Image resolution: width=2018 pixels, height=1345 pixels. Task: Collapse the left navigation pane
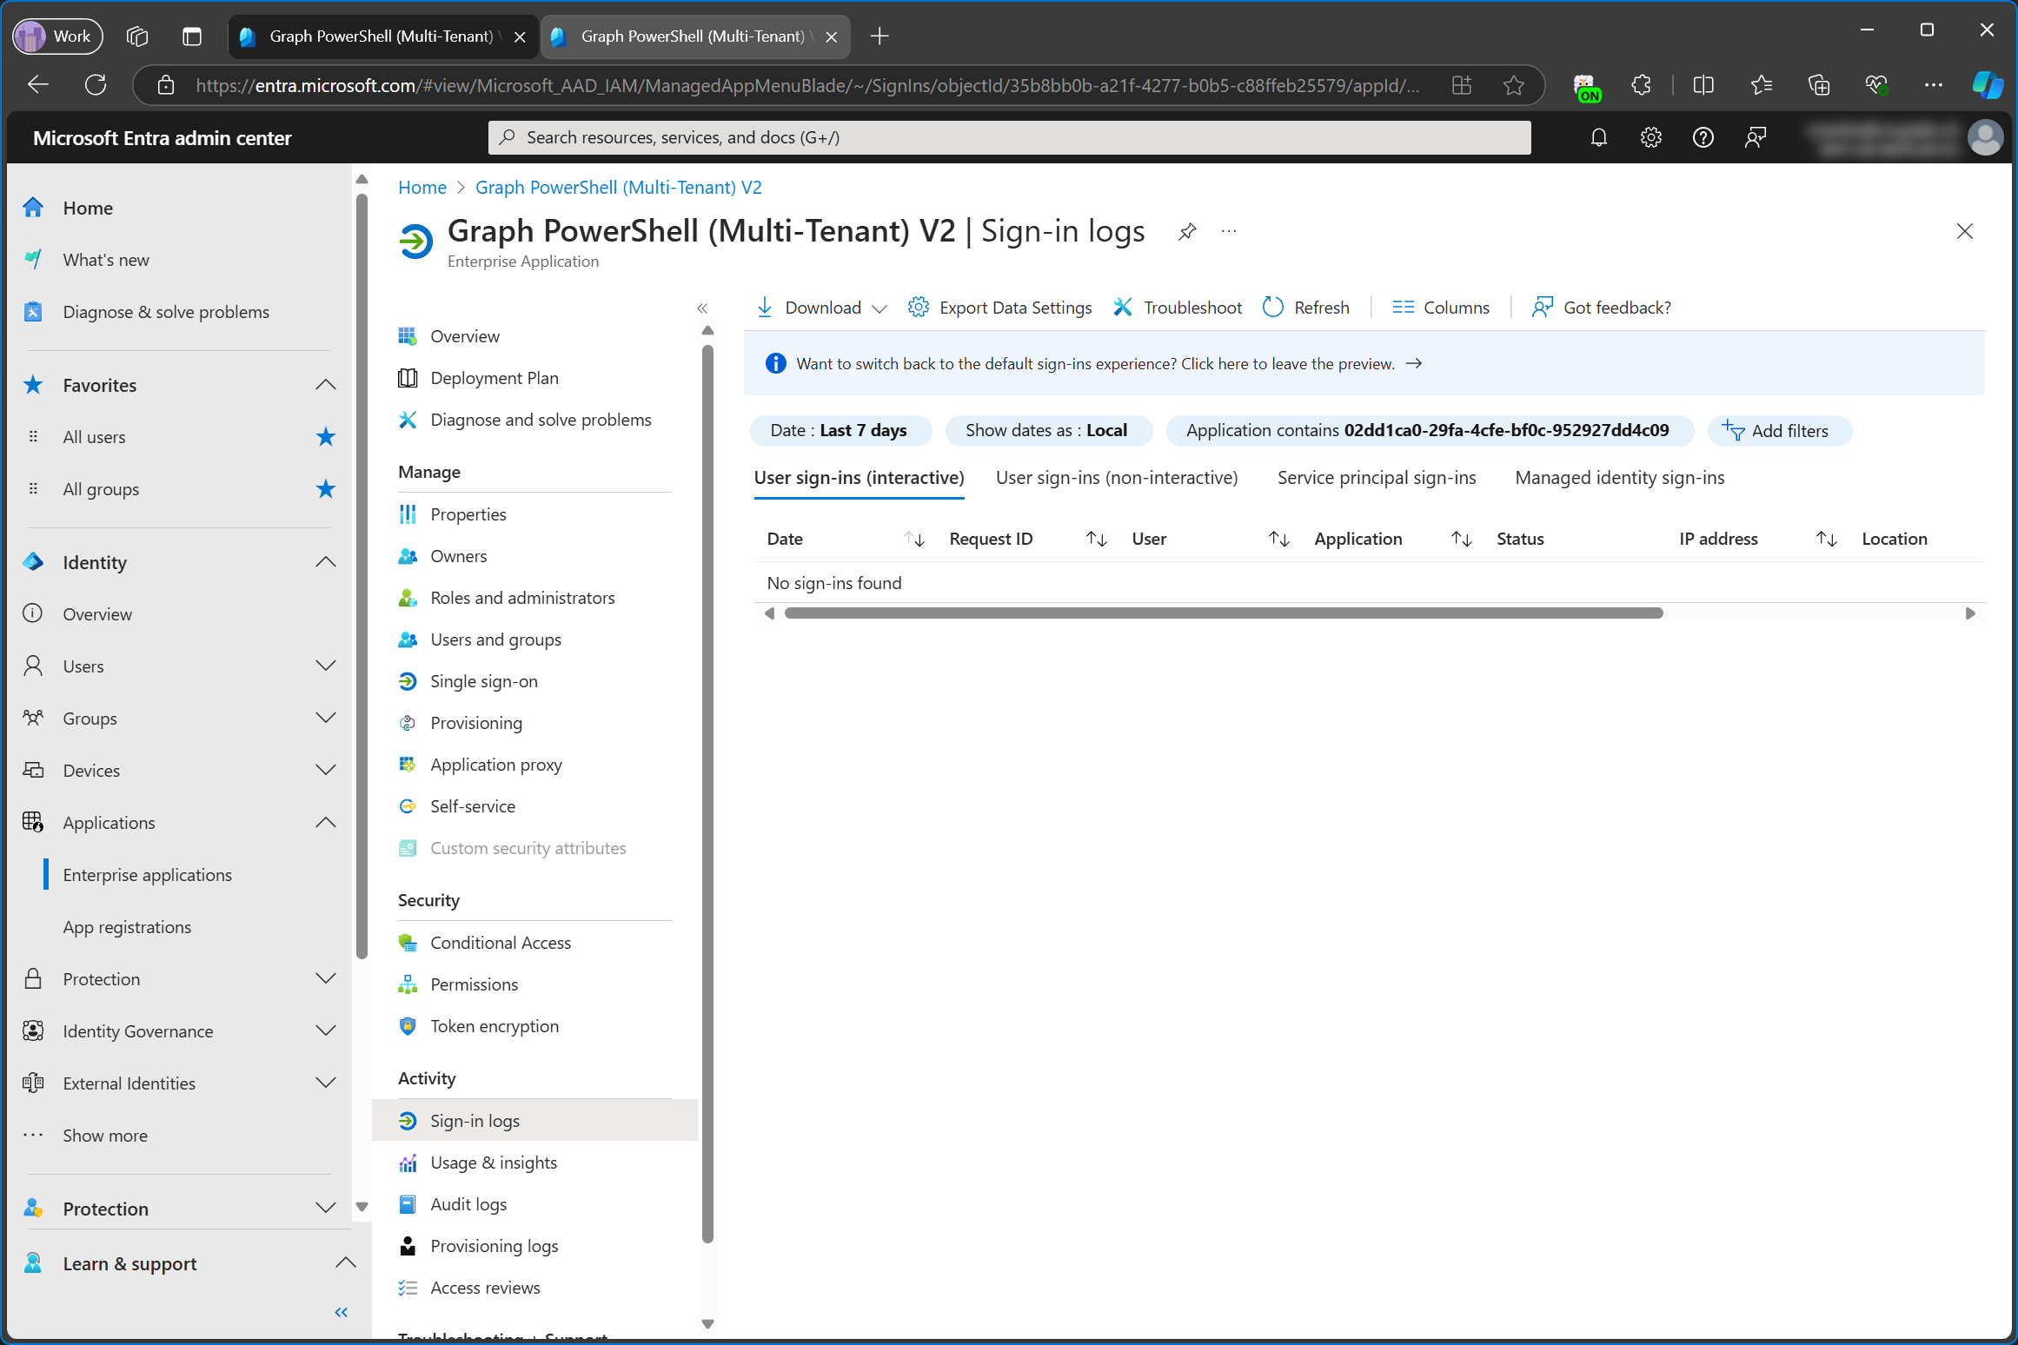pos(341,1312)
